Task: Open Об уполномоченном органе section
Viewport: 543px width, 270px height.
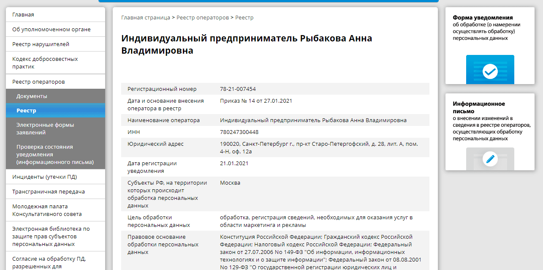Action: click(x=52, y=30)
